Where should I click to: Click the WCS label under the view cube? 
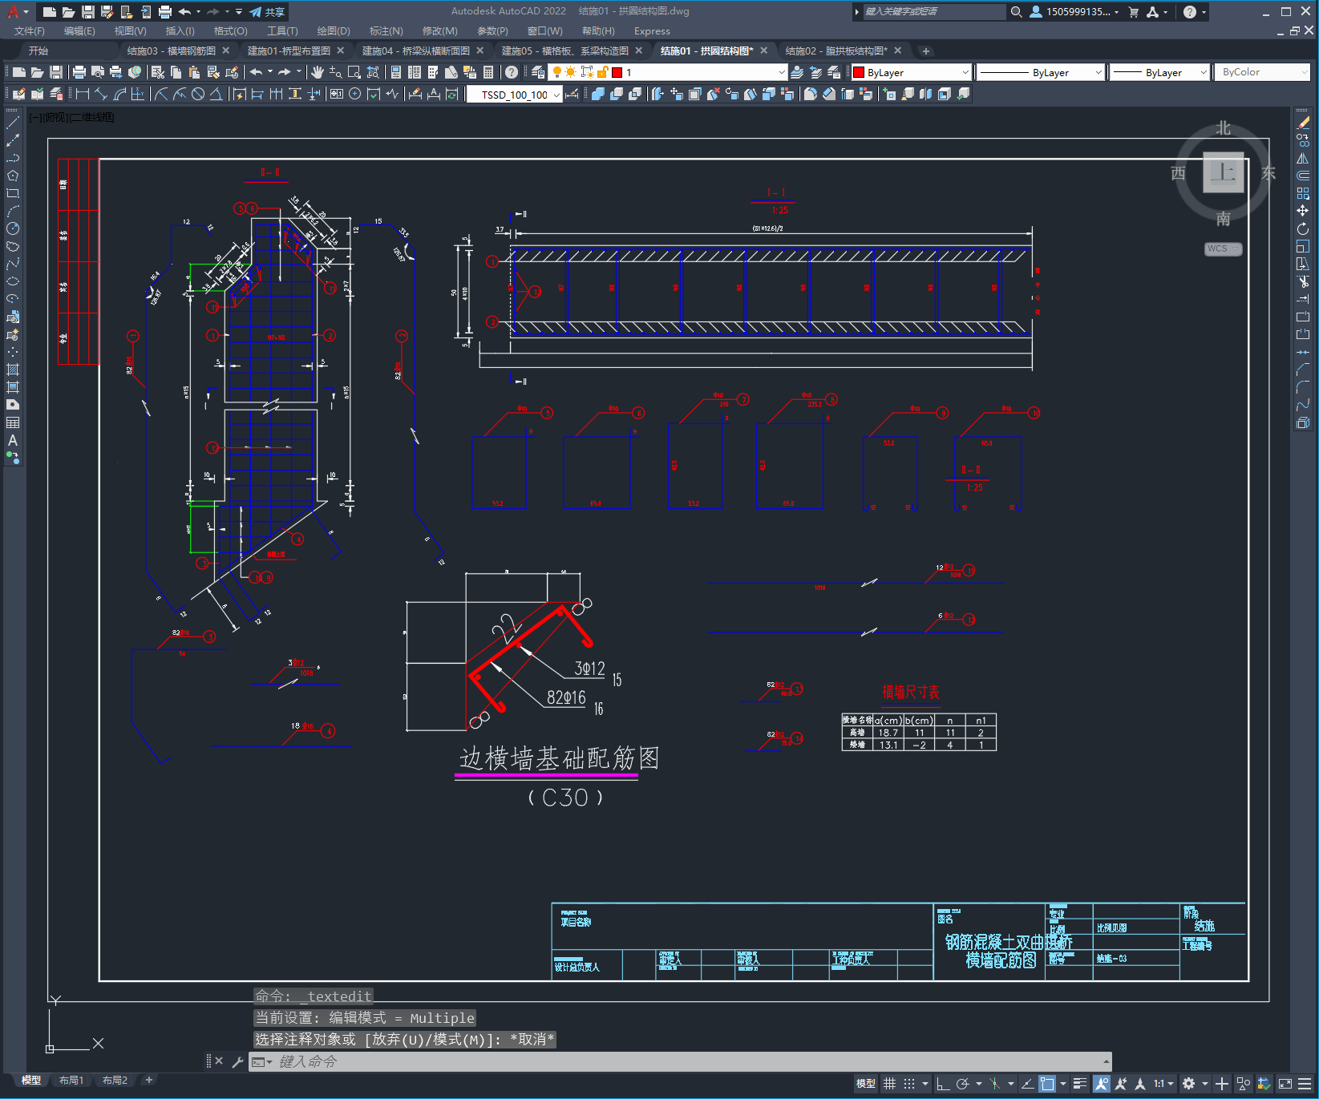[1223, 248]
